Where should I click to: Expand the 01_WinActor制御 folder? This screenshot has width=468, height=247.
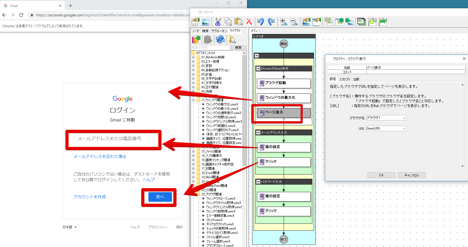(193, 57)
